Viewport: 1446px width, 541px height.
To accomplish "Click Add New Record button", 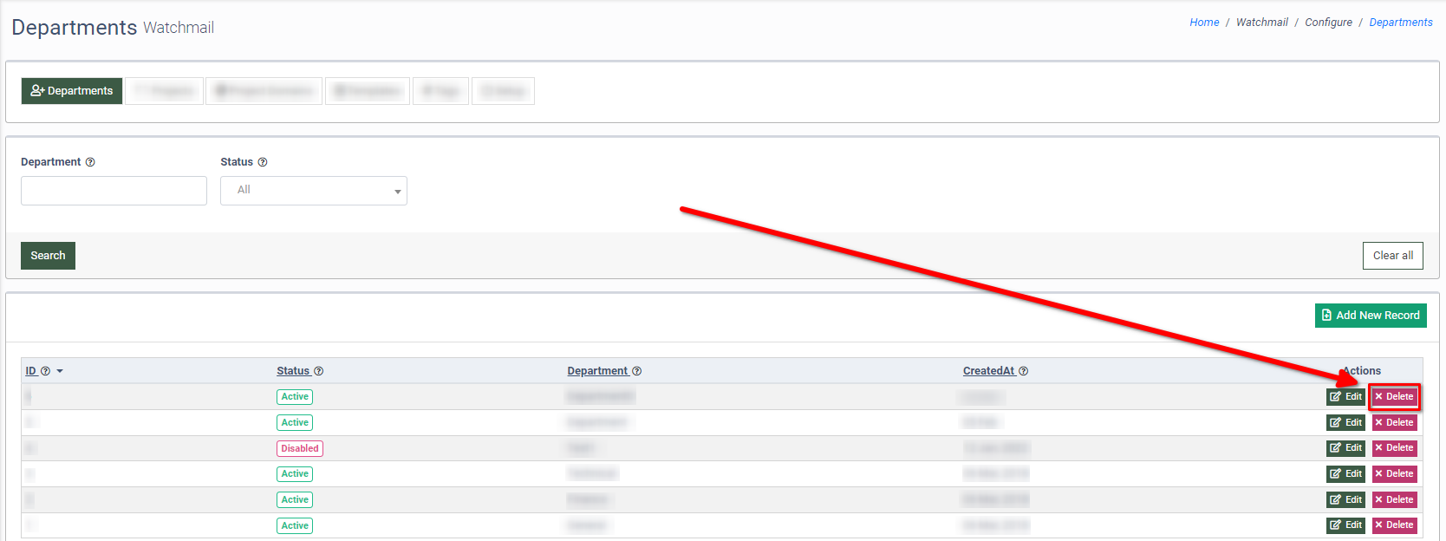I will pos(1370,316).
